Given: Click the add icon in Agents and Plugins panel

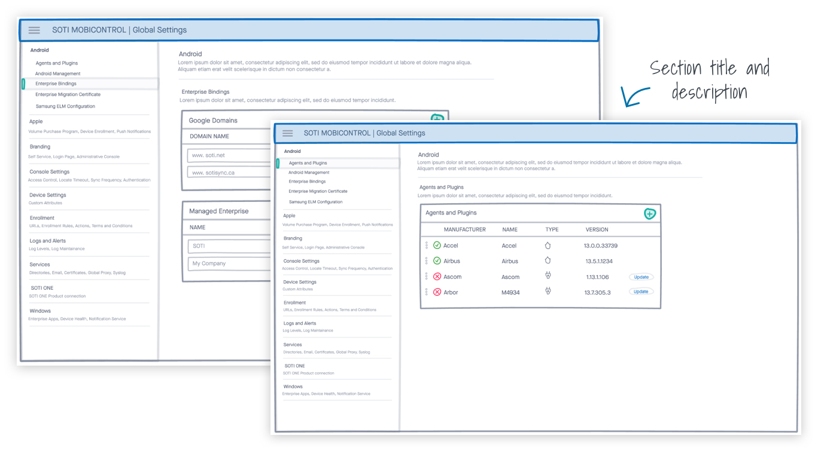Looking at the screenshot, I should point(649,213).
